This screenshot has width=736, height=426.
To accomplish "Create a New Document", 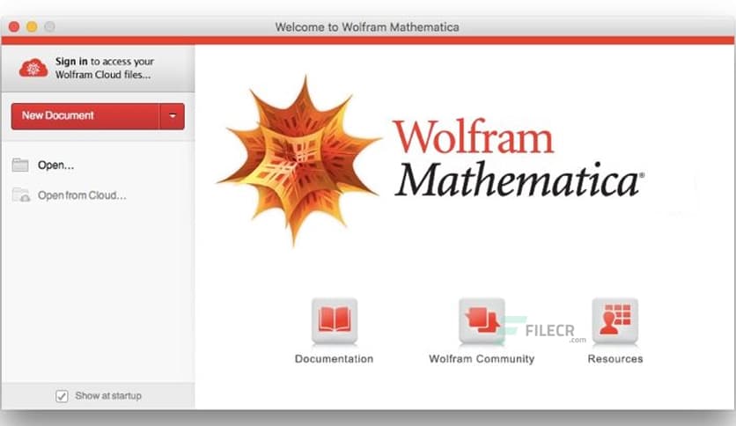I will (85, 116).
